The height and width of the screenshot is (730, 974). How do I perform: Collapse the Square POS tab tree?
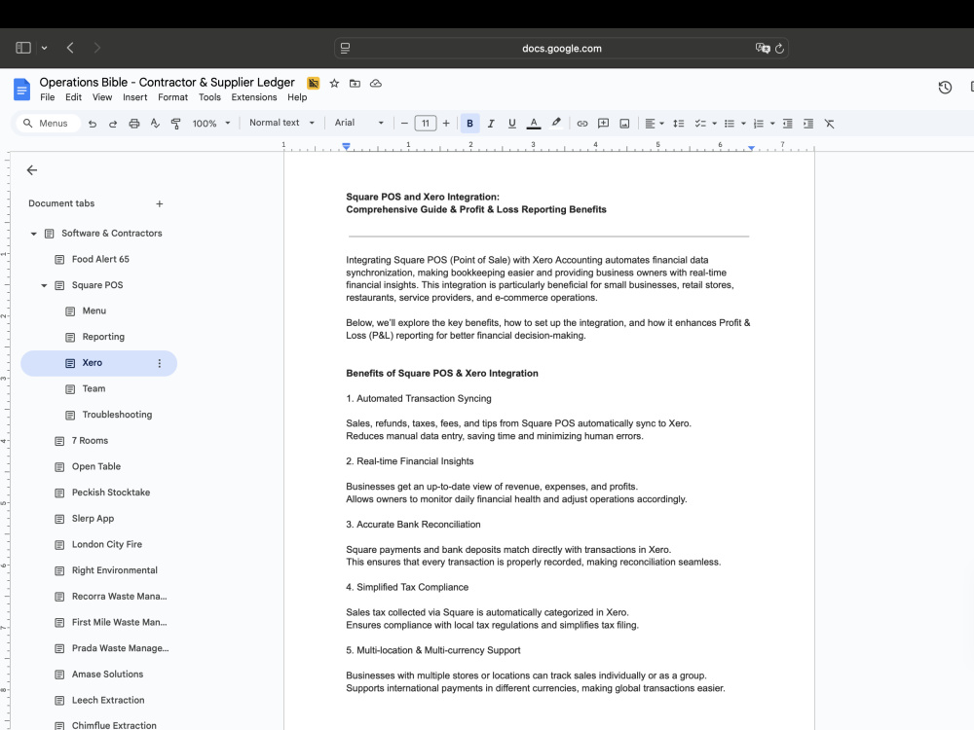pyautogui.click(x=44, y=285)
